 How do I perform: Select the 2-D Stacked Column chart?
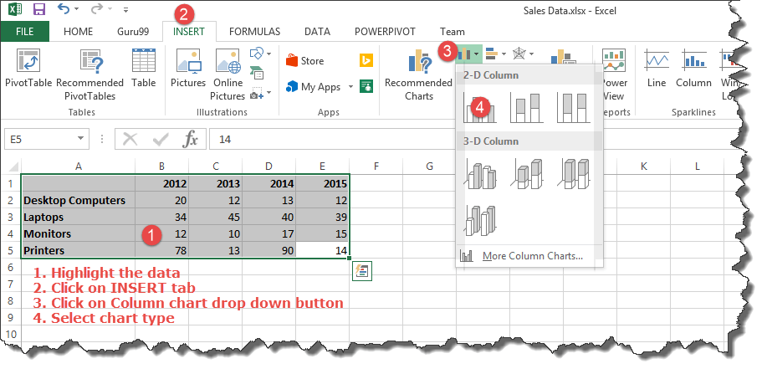[527, 106]
